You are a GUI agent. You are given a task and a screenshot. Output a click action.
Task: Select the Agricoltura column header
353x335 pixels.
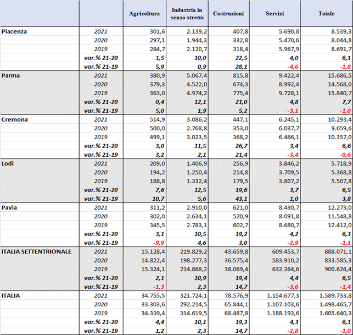pos(144,14)
